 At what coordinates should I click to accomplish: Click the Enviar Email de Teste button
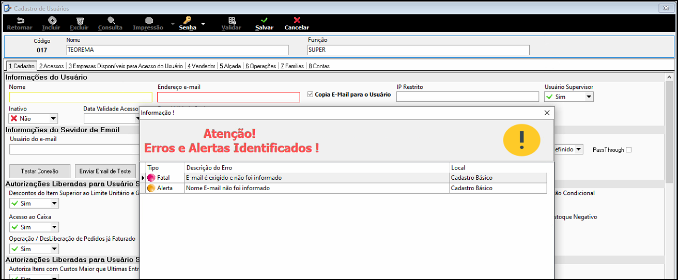tap(105, 171)
